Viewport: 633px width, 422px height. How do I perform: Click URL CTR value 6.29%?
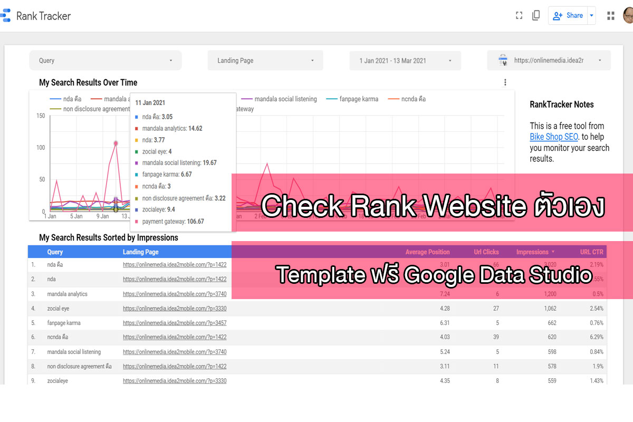596,337
